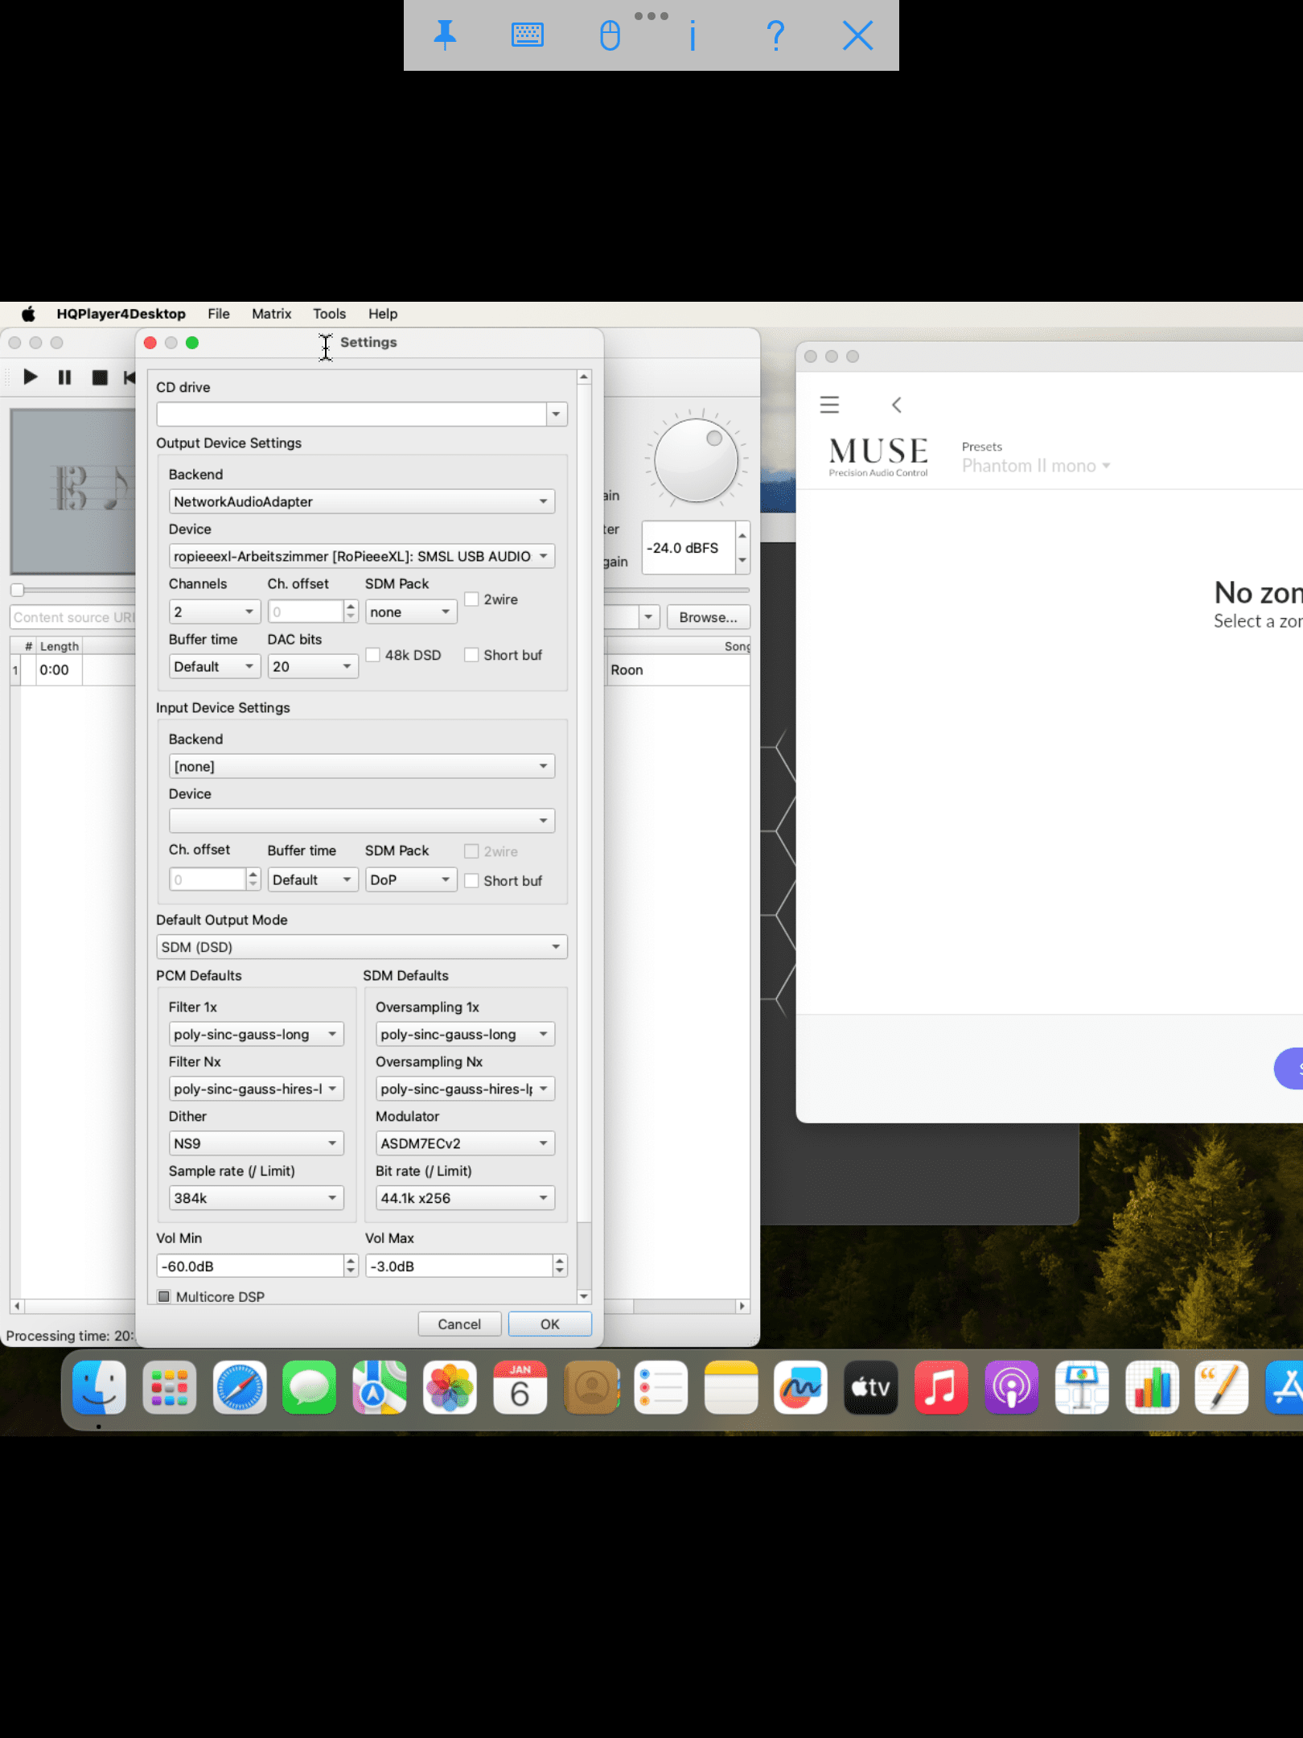Open output Device SMSL USB AUDIO dropdown
Viewport: 1303px width, 1738px height.
pyautogui.click(x=362, y=556)
